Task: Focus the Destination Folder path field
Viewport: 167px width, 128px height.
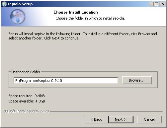Action: pyautogui.click(x=66, y=81)
